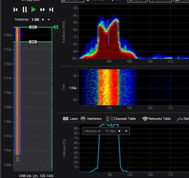Open the Learn tab
This screenshot has height=178, width=189.
click(70, 119)
